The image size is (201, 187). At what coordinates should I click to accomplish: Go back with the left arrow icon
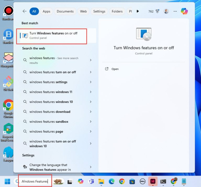[25, 11]
